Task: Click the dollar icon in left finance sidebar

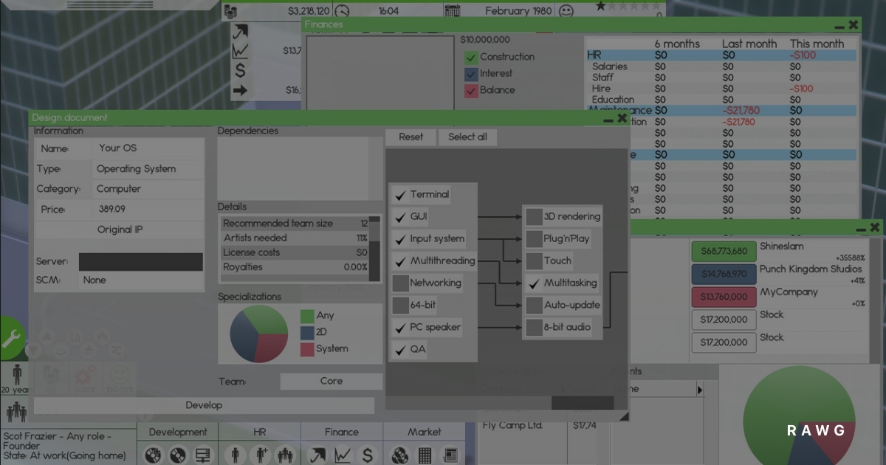Action: pos(240,72)
